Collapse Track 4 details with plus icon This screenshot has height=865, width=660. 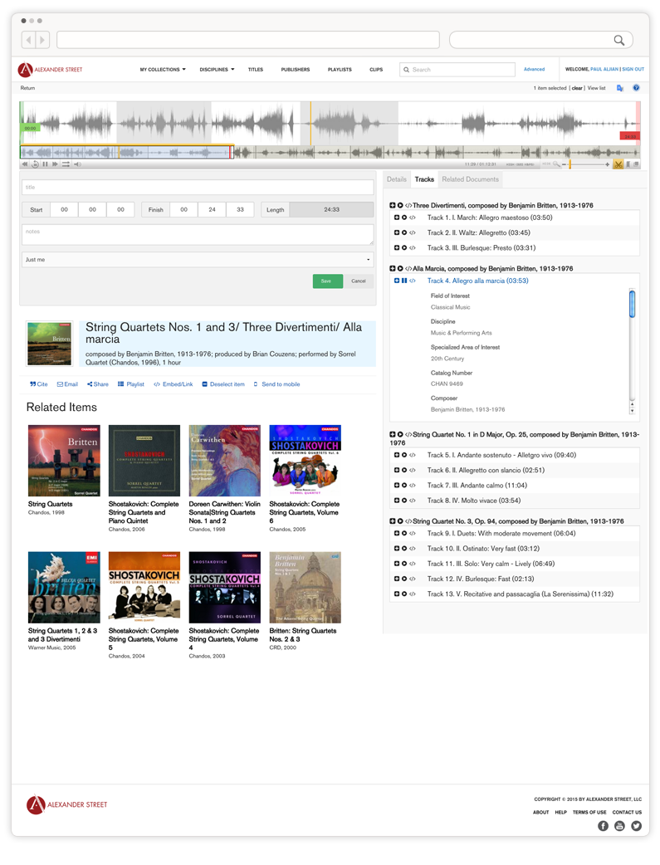point(397,281)
